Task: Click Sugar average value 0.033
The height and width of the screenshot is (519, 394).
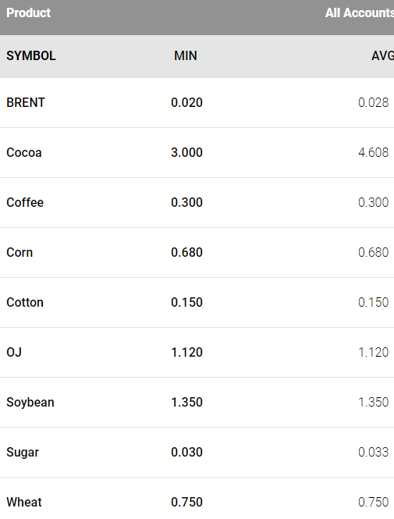Action: (373, 452)
